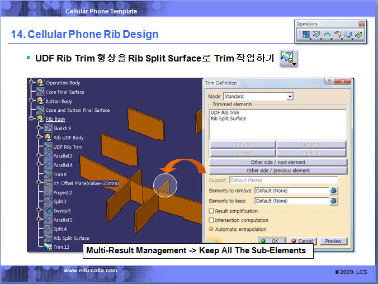The image size is (378, 284).
Task: Click the Boundary tool in Operations toolbar
Action: (327, 35)
